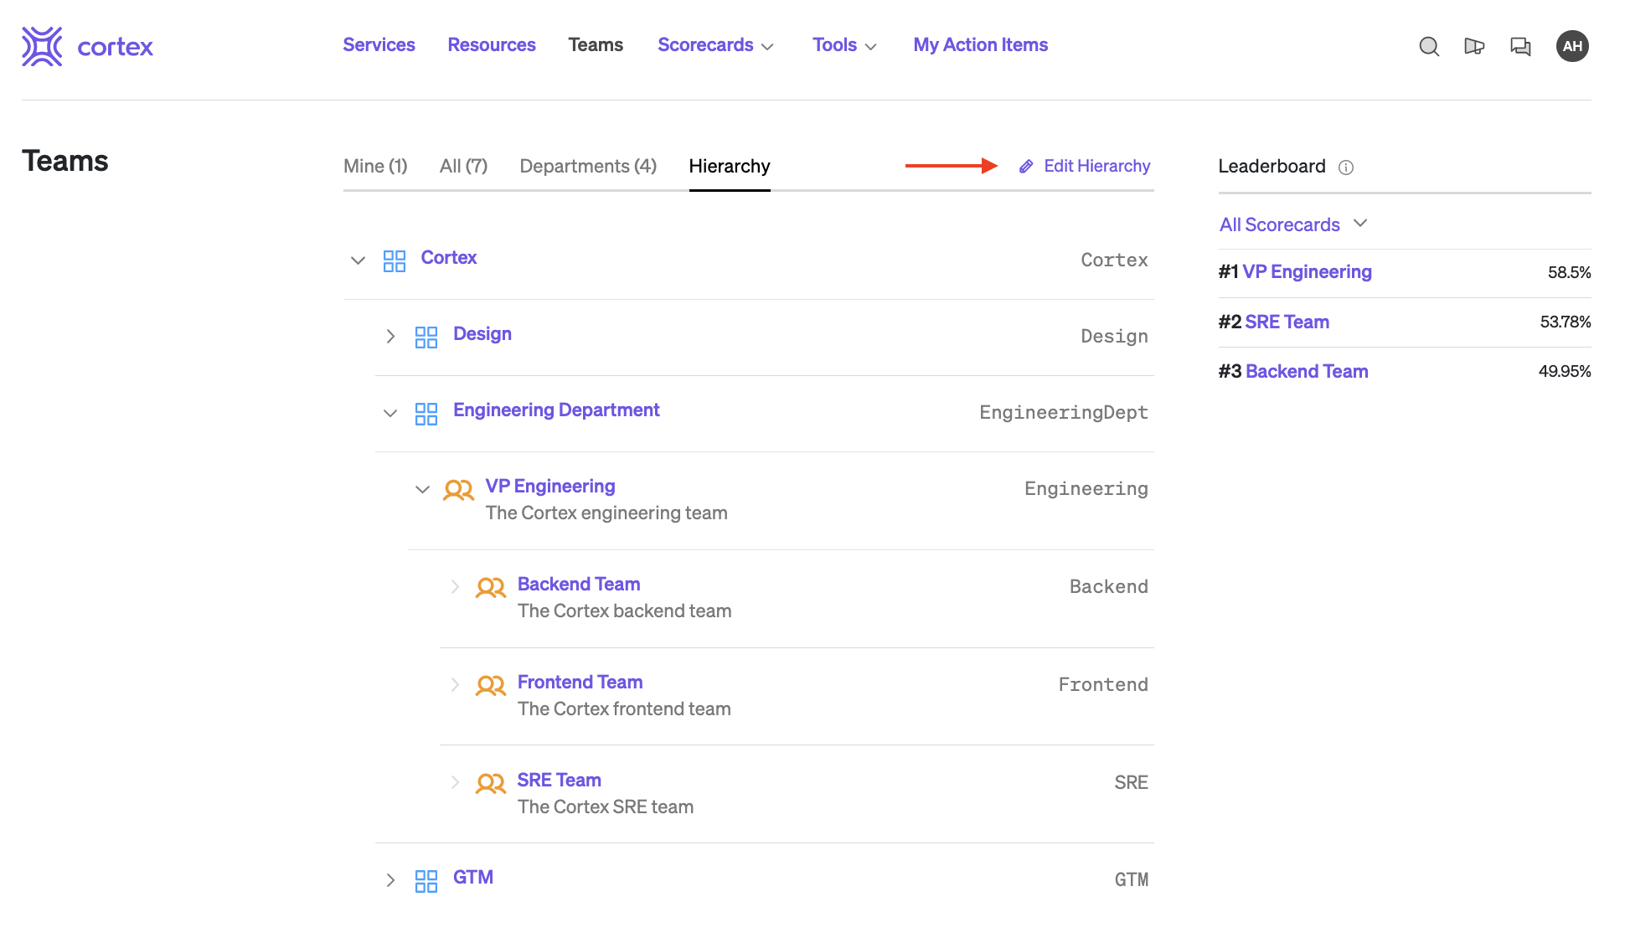Click the grid icon next to Design

coord(426,337)
